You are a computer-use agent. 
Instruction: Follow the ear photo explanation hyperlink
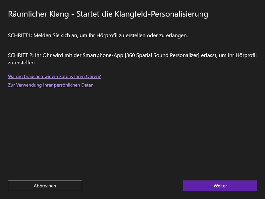click(54, 76)
